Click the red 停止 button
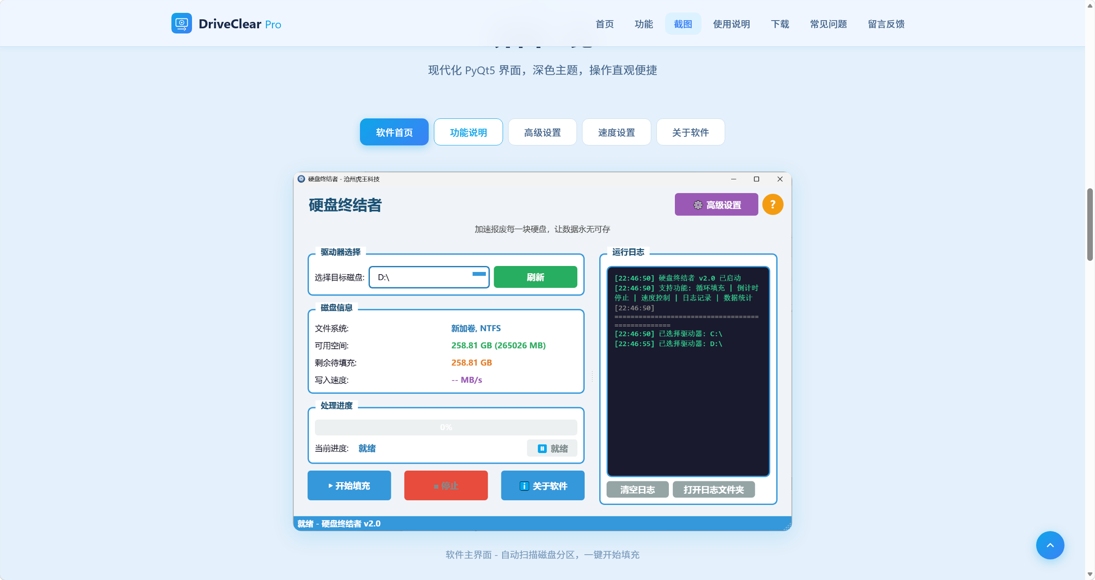This screenshot has height=580, width=1095. [x=446, y=486]
